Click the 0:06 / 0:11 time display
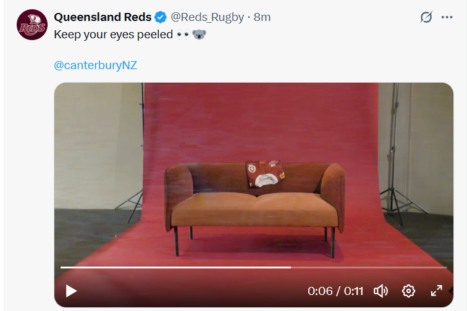 click(x=335, y=291)
